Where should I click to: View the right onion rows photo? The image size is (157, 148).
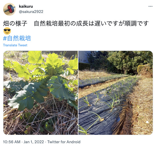[115, 93]
